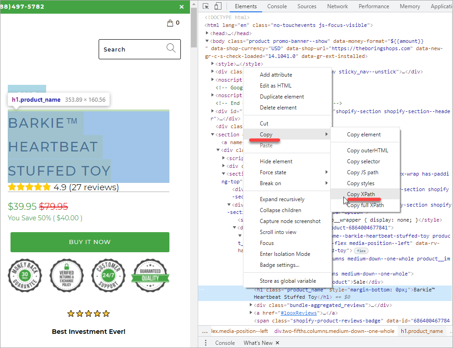This screenshot has height=348, width=453.
Task: Close the green promo banner
Action: tap(182, 7)
